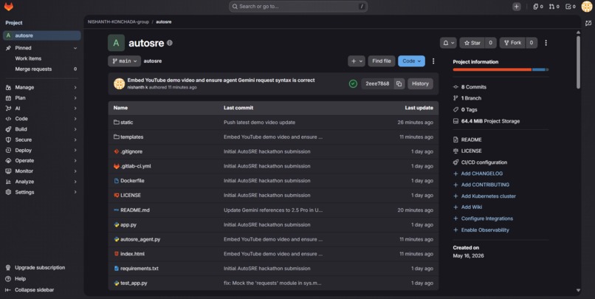
Task: Open the AI sidebar menu
Action: (42, 108)
